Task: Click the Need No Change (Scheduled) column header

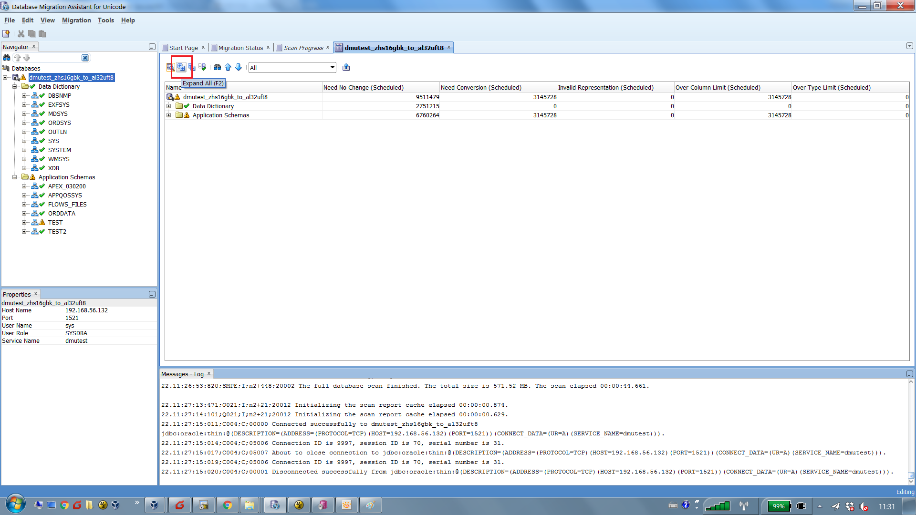Action: 381,87
